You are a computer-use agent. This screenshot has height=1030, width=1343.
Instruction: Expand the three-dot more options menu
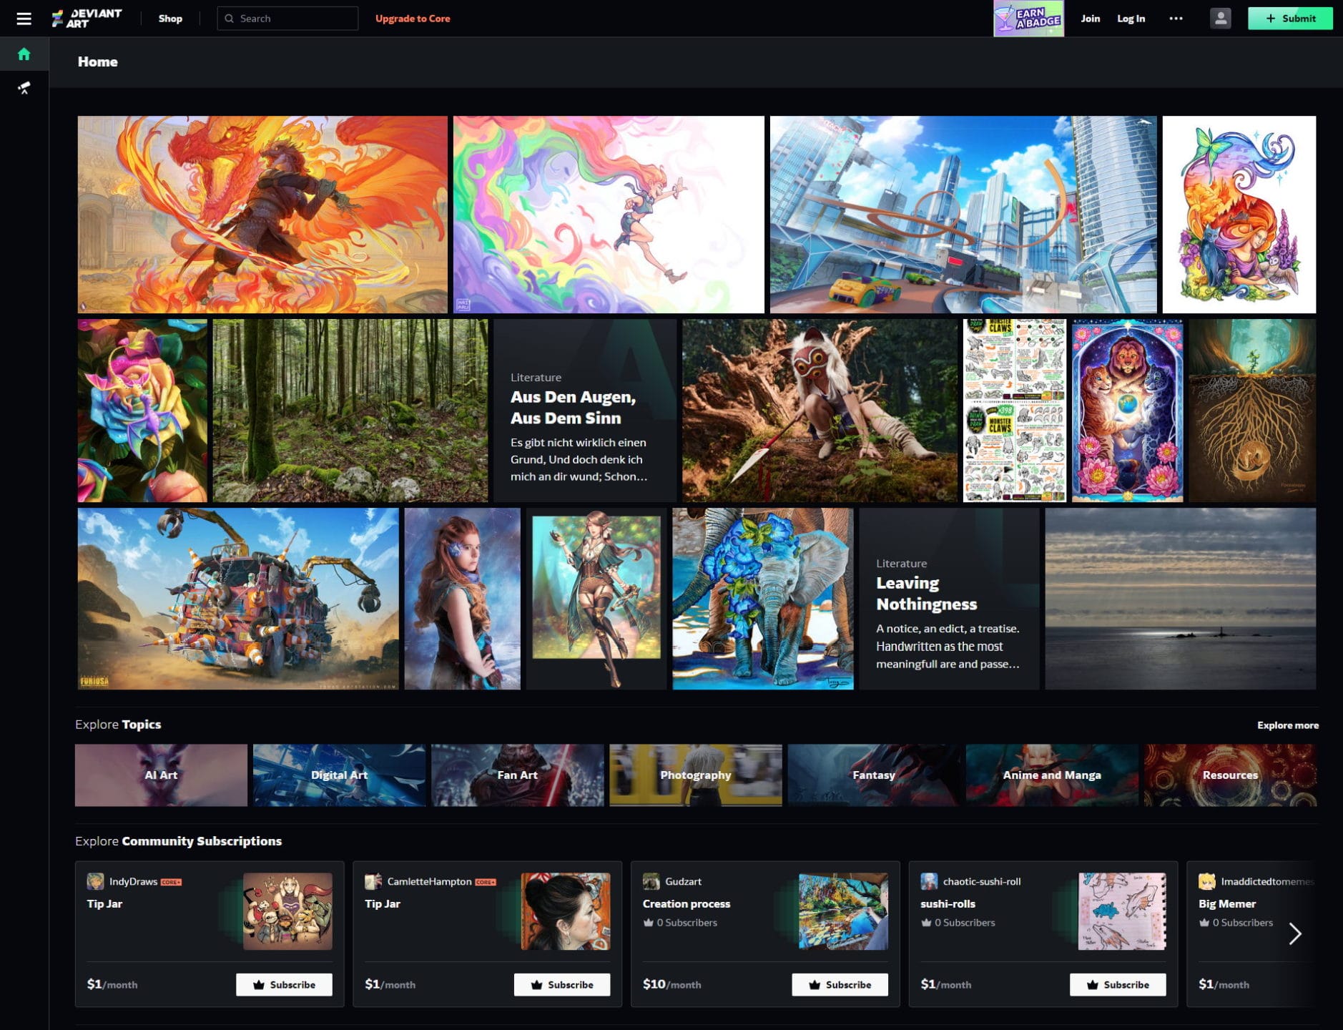pos(1176,19)
